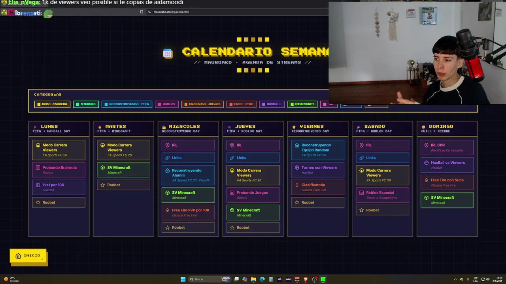Click the star icon on Lunes Roobet card
The width and height of the screenshot is (506, 284).
38,202
